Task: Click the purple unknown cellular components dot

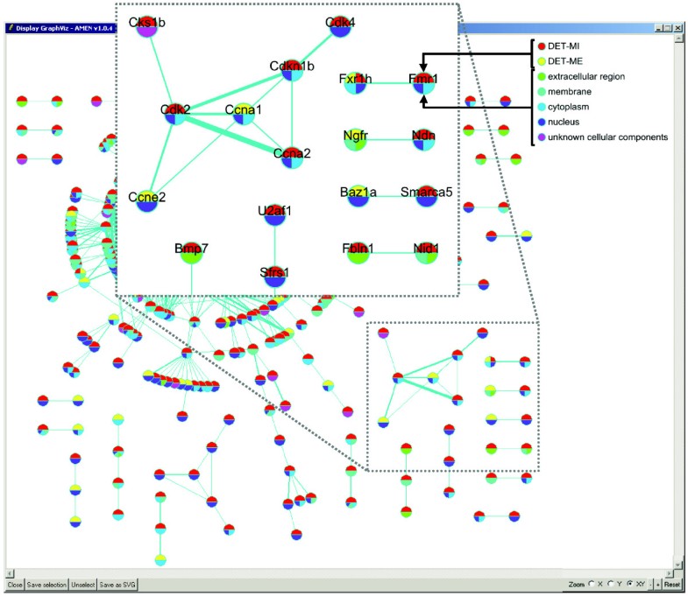Action: tap(542, 137)
